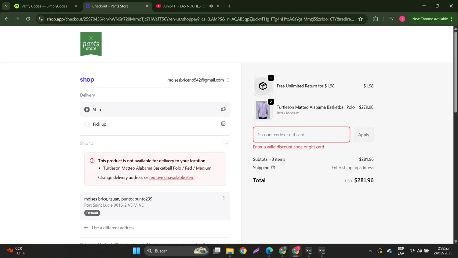Click Use a different address
The height and width of the screenshot is (258, 458).
click(x=113, y=228)
